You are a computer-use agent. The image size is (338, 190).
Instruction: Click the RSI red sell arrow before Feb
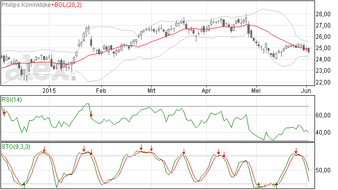(x=91, y=114)
